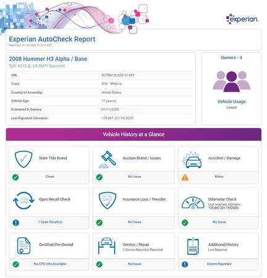This screenshot has height=278, width=267.
Task: Click Vehicle History at a Glance banner
Action: click(x=133, y=135)
